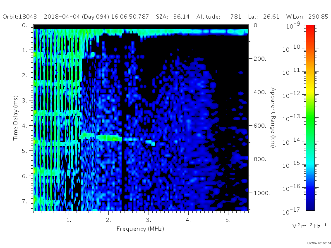Click the 10^-12 colorbar tick label
Viewport: 331px width, 248px height.
tap(292, 95)
